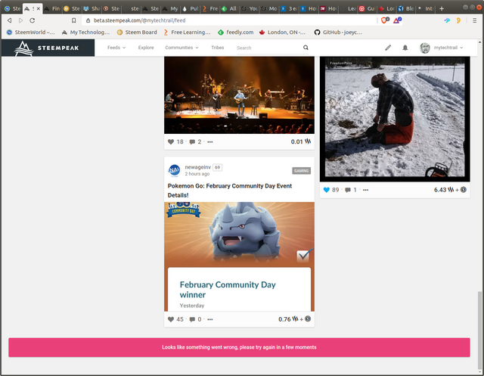The width and height of the screenshot is (484, 376).
Task: Open the mytechtrail account dropdown
Action: tap(448, 48)
